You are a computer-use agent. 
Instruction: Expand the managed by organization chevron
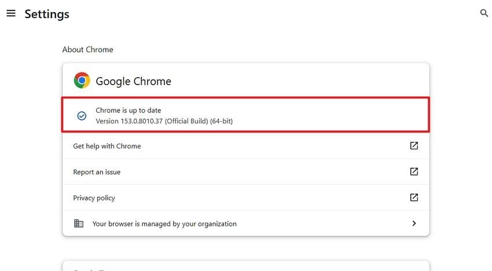point(414,224)
